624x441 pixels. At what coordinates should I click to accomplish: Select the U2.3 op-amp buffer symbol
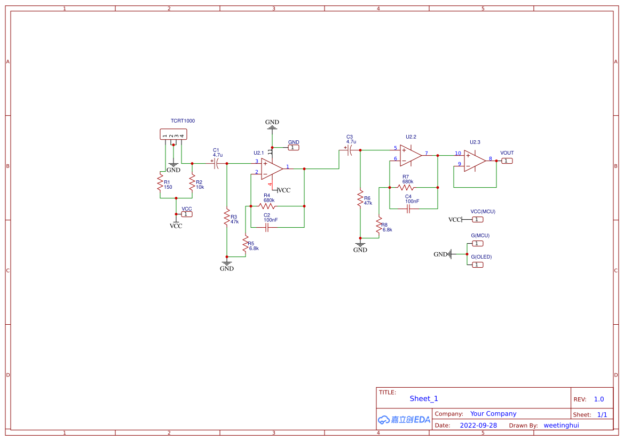[x=474, y=160]
